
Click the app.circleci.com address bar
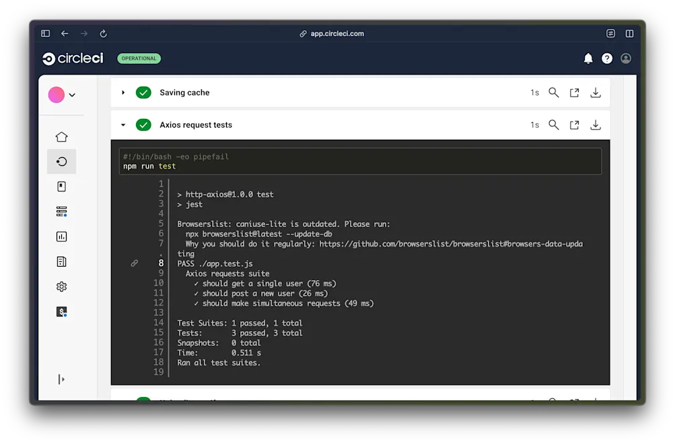337,33
